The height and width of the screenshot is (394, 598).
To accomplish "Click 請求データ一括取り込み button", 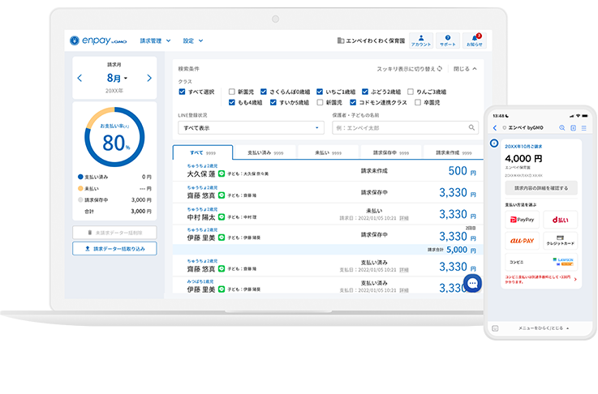I will point(114,248).
